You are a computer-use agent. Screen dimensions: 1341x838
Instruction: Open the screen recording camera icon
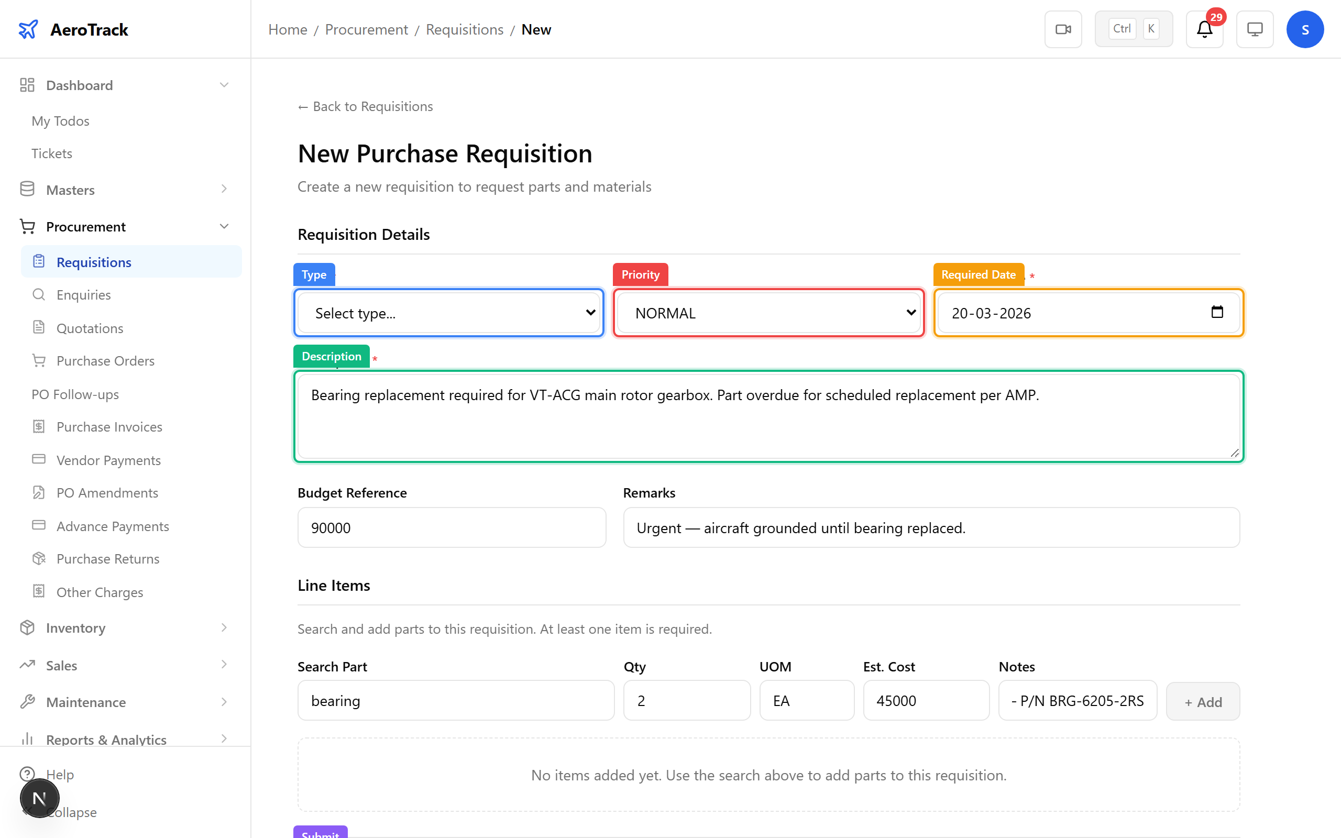pos(1063,29)
